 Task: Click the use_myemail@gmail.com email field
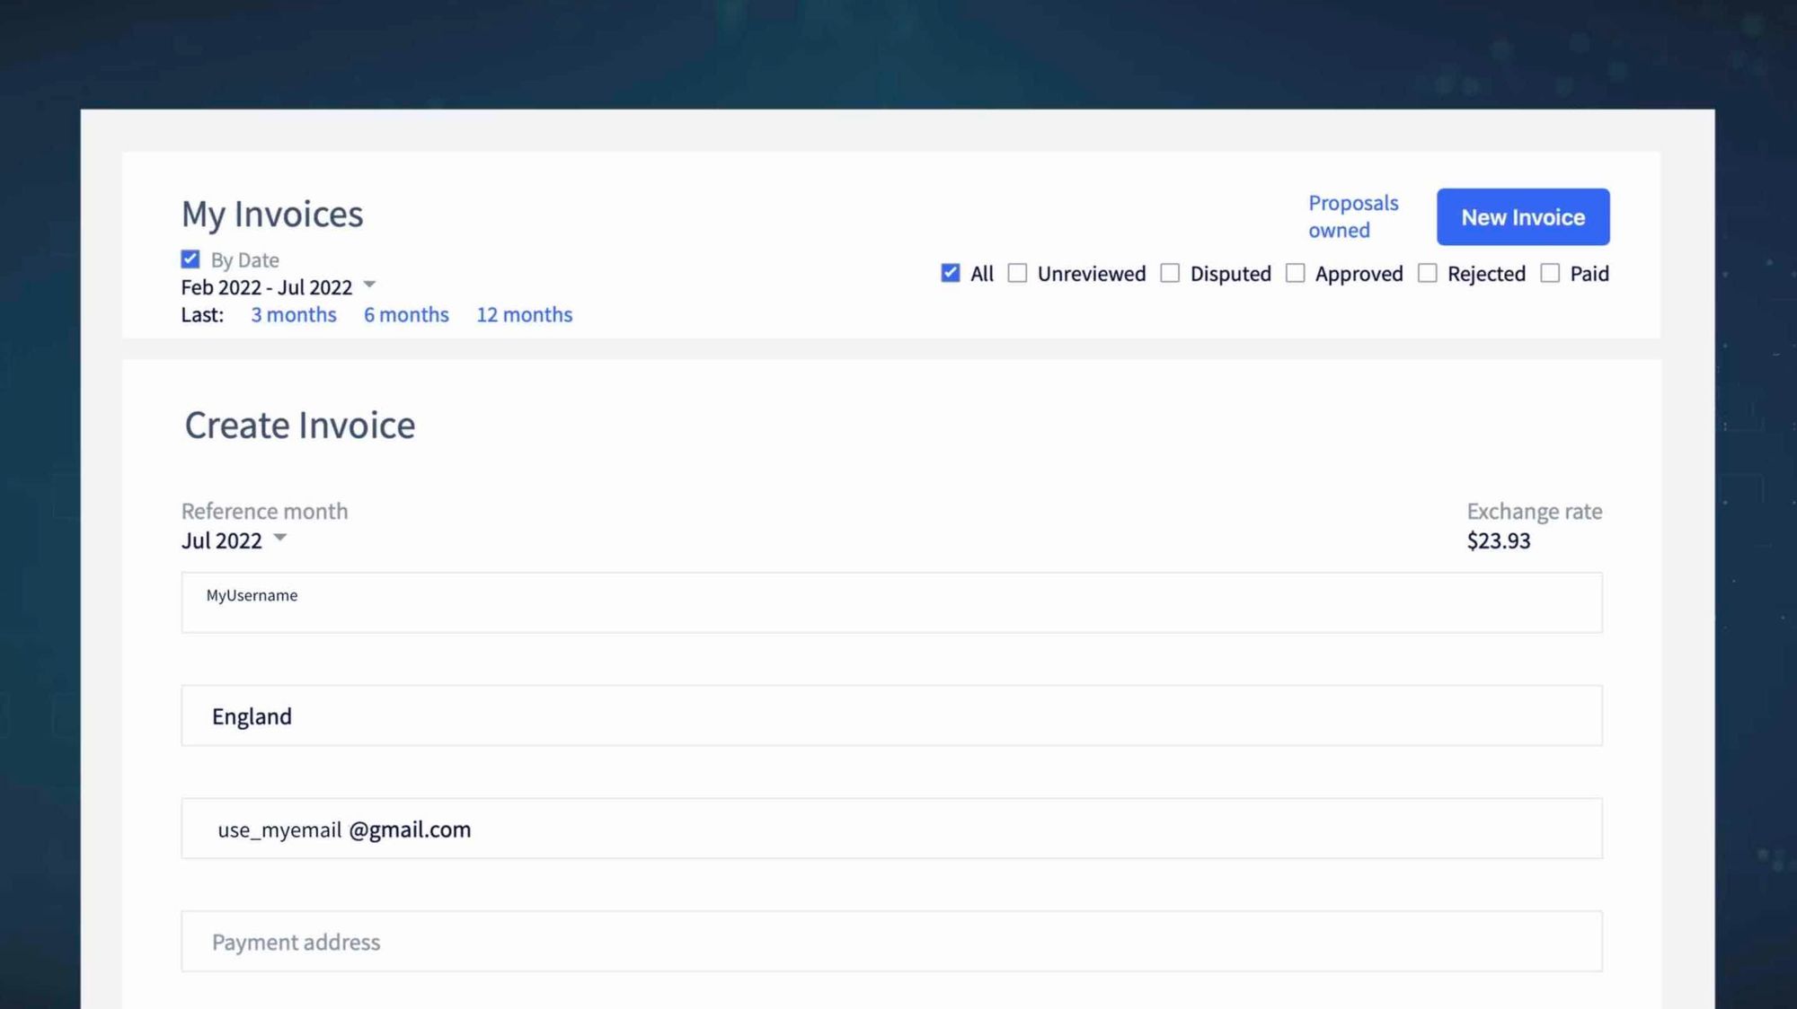coord(891,829)
